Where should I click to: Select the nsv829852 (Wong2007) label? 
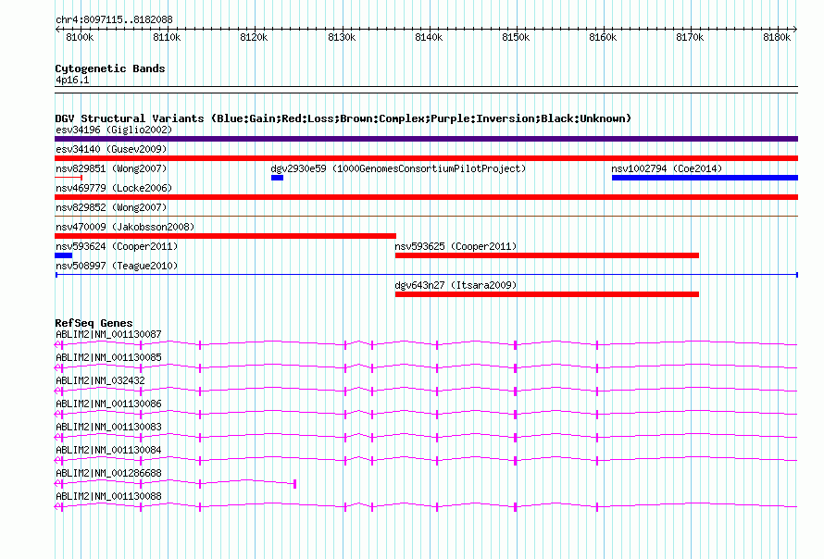pos(111,207)
